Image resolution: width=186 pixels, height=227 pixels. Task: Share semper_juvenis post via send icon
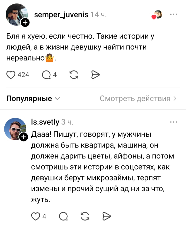(95, 75)
